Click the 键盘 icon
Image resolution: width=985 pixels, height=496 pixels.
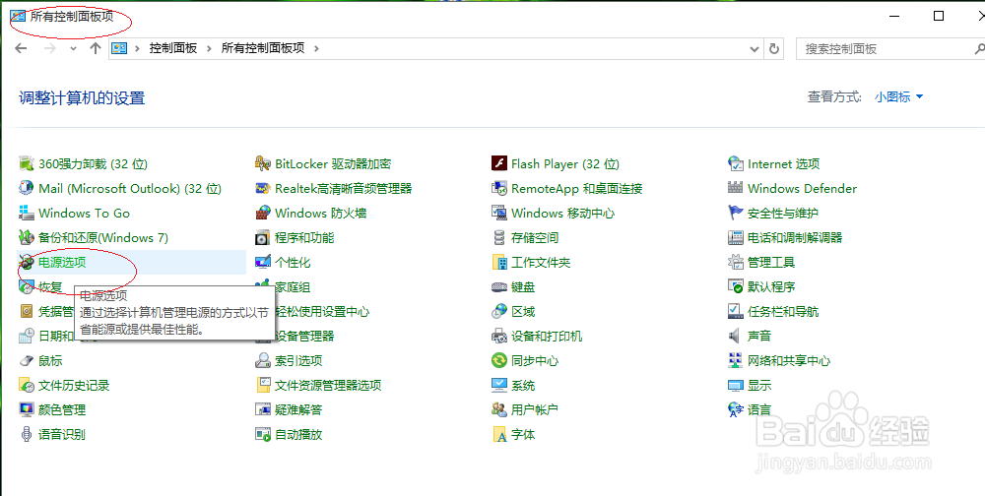[x=498, y=287]
